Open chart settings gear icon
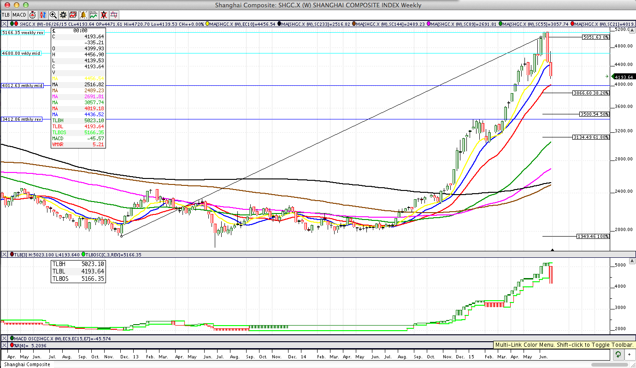Screen dimensions: 636x368 [x=63, y=15]
